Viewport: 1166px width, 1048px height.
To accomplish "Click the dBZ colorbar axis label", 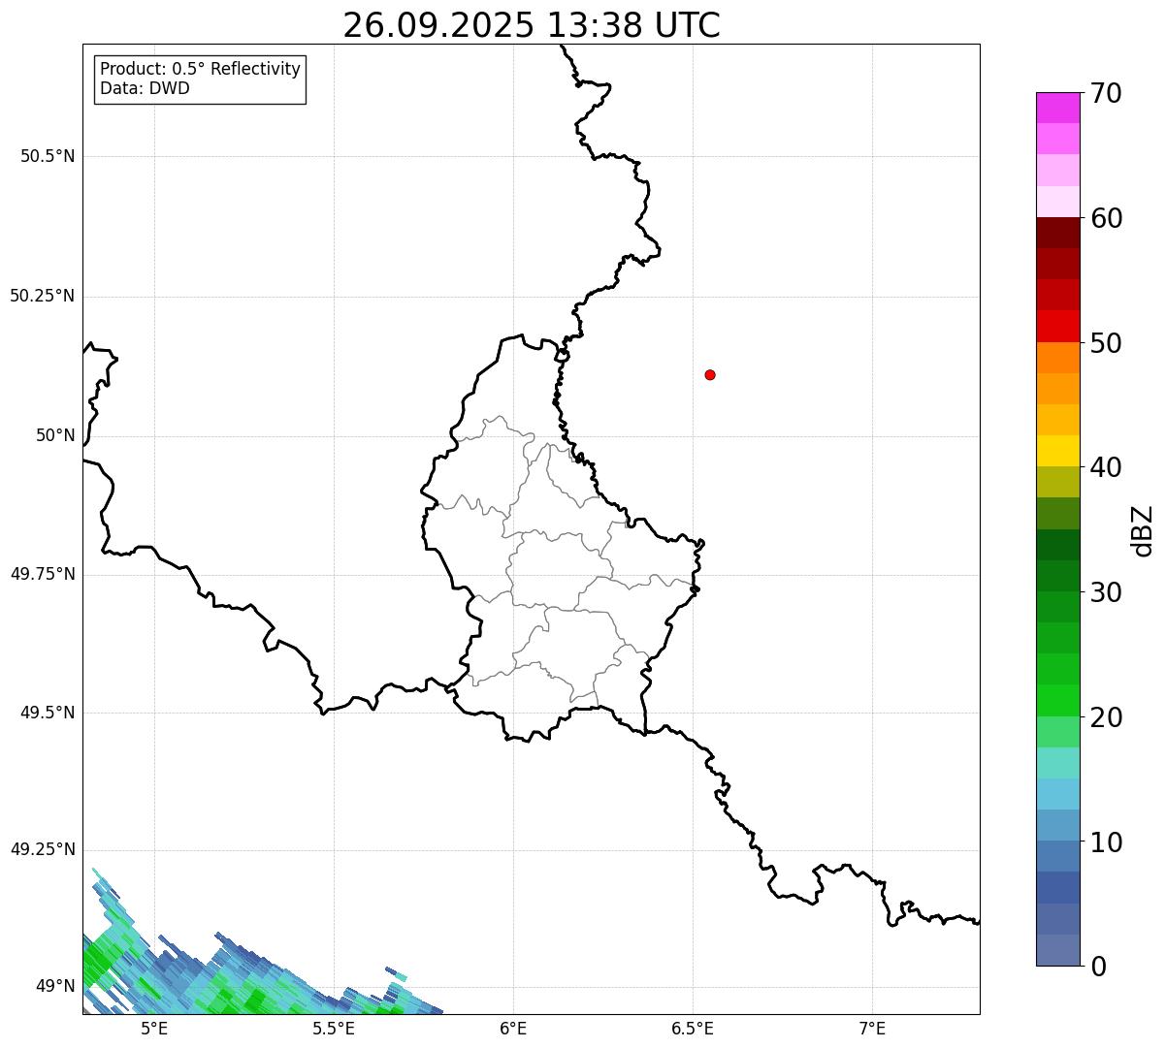I will tap(1143, 530).
